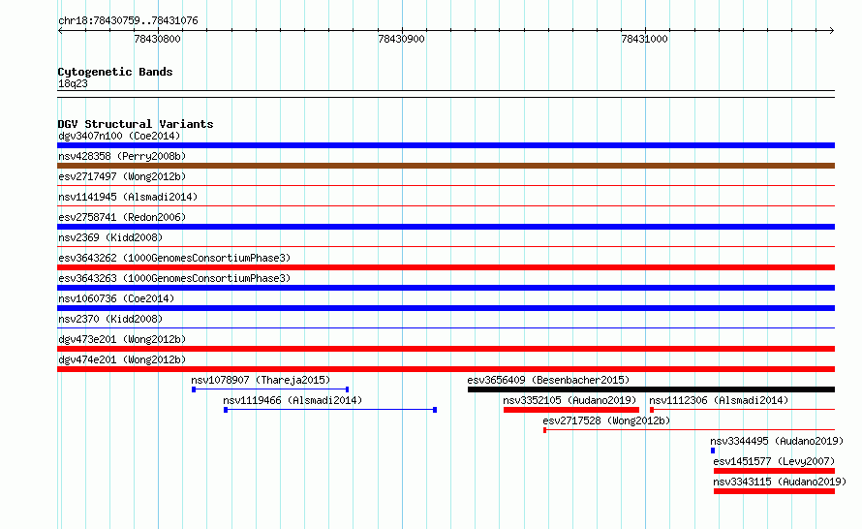Image resolution: width=862 pixels, height=529 pixels.
Task: Select the small blue marker of nsv3344495
Action: [713, 451]
